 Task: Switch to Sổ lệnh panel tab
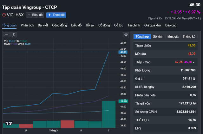(x=158, y=37)
